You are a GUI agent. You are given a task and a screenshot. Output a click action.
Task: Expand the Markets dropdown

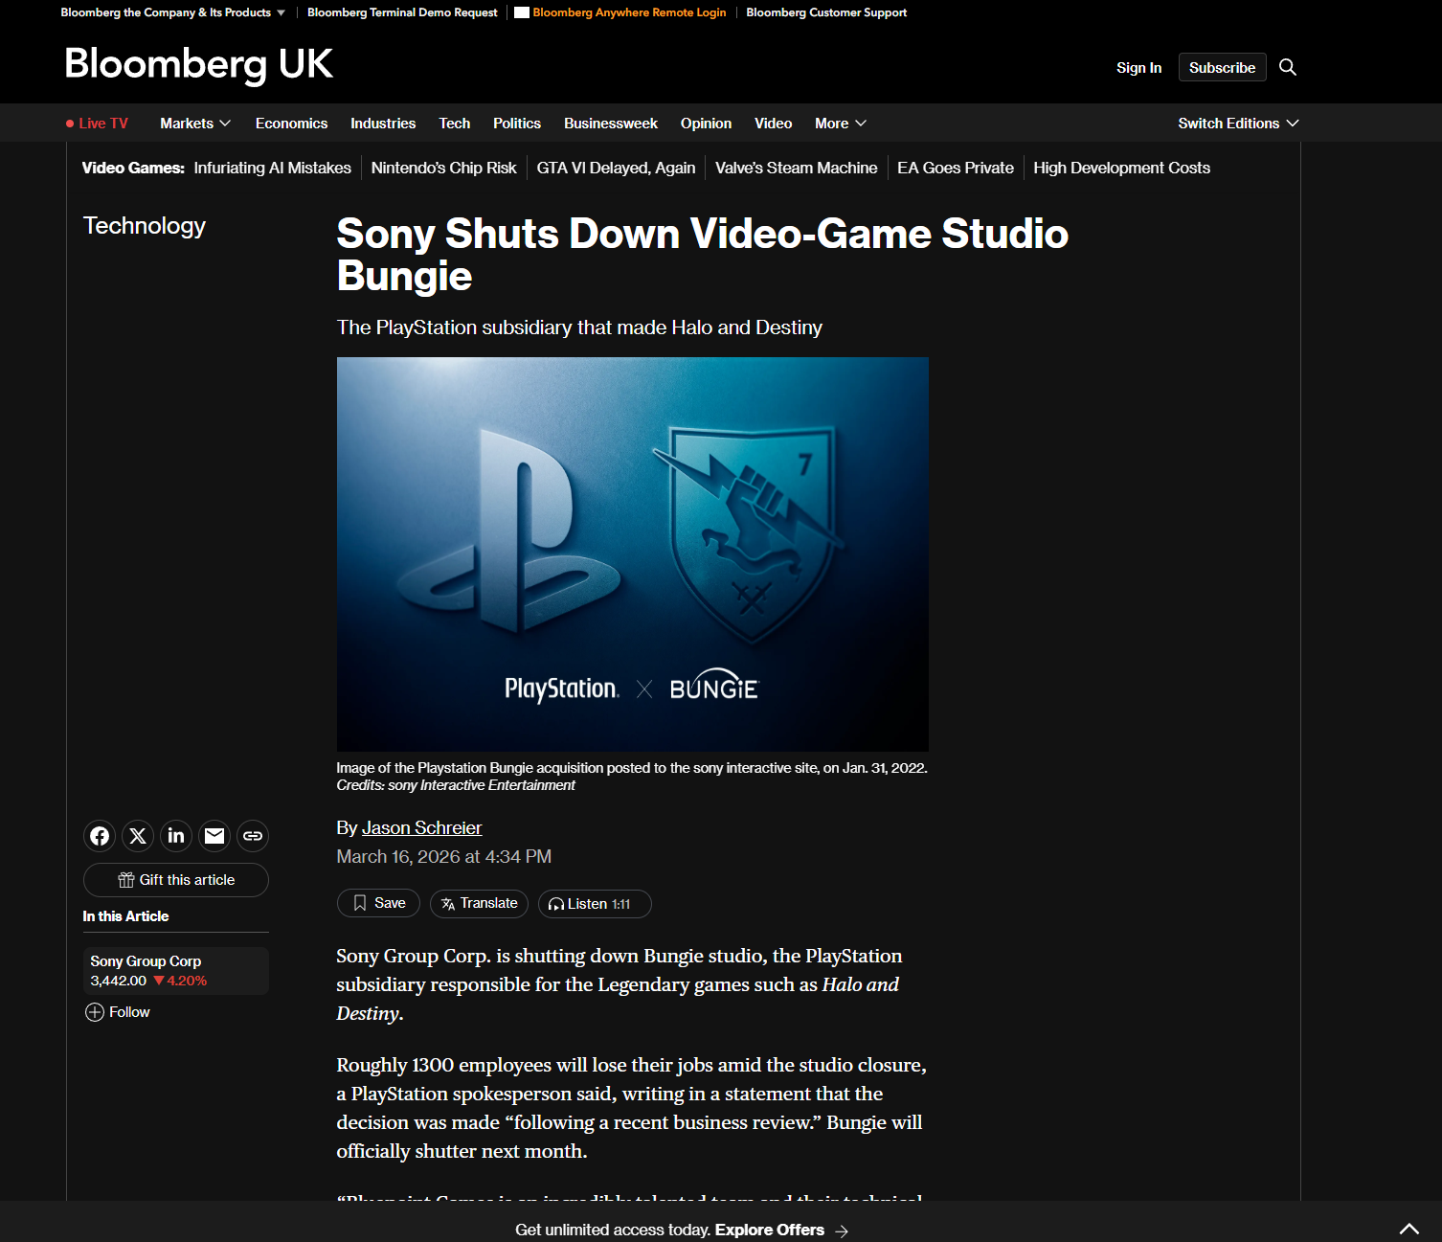[195, 124]
